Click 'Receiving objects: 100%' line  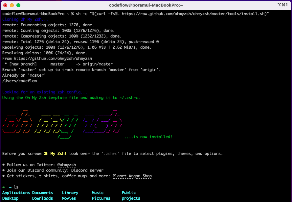pyautogui.click(x=77, y=47)
